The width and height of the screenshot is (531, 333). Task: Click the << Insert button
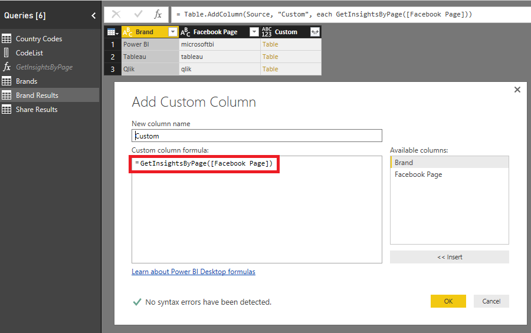pyautogui.click(x=450, y=257)
